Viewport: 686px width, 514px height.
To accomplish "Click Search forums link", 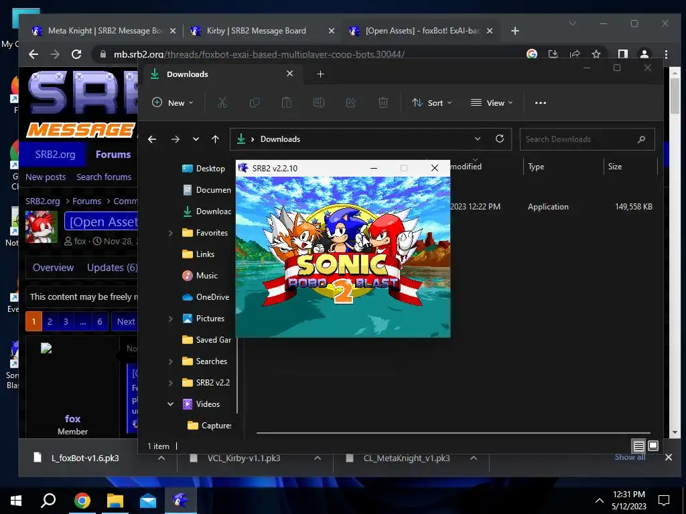I will click(x=104, y=177).
